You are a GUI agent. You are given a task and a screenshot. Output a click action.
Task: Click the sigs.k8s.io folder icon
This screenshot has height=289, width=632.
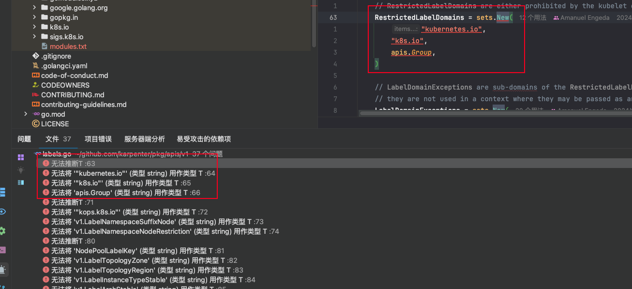click(45, 37)
